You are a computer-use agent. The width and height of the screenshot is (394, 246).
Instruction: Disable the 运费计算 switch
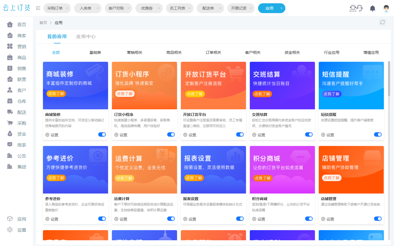(x=171, y=219)
